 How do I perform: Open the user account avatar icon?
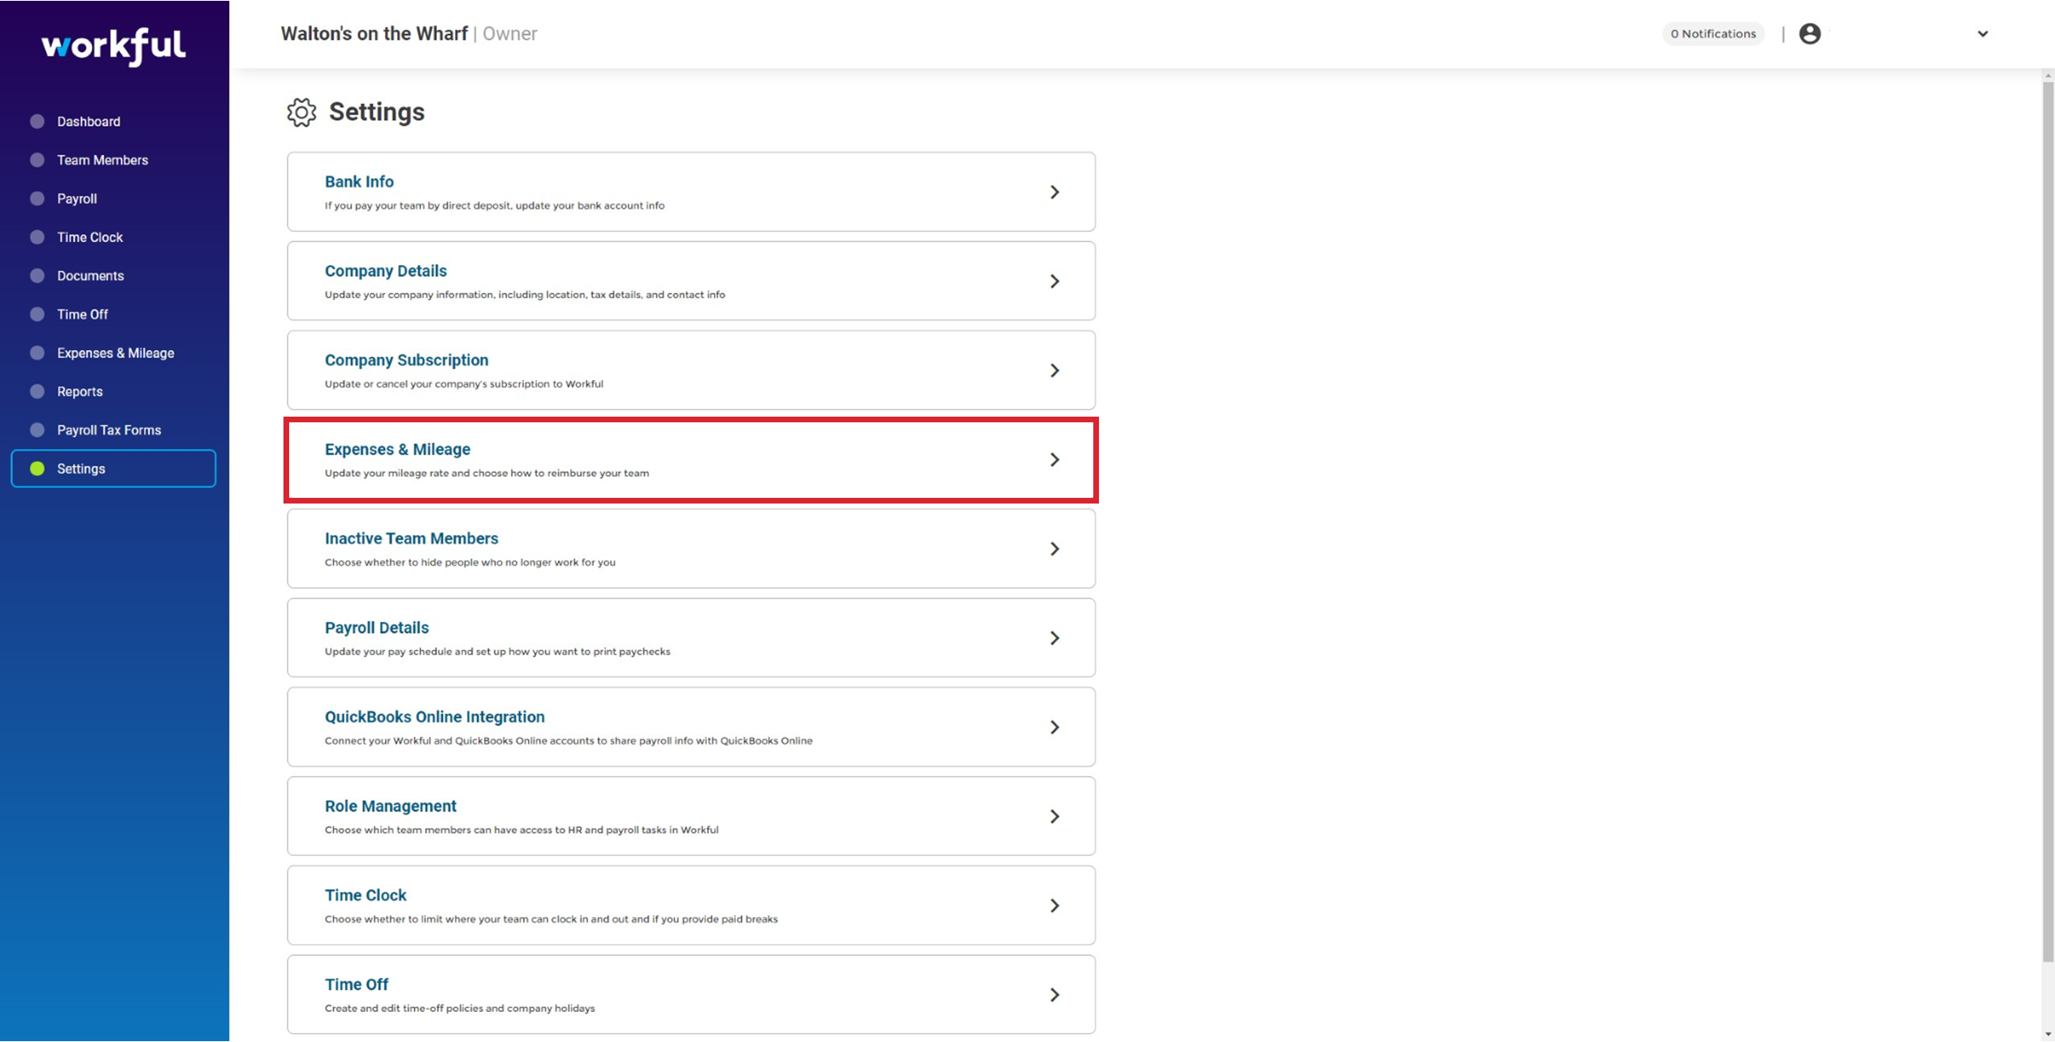(1810, 33)
